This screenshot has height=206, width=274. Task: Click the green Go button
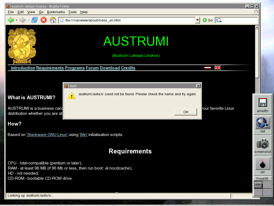click(208, 20)
